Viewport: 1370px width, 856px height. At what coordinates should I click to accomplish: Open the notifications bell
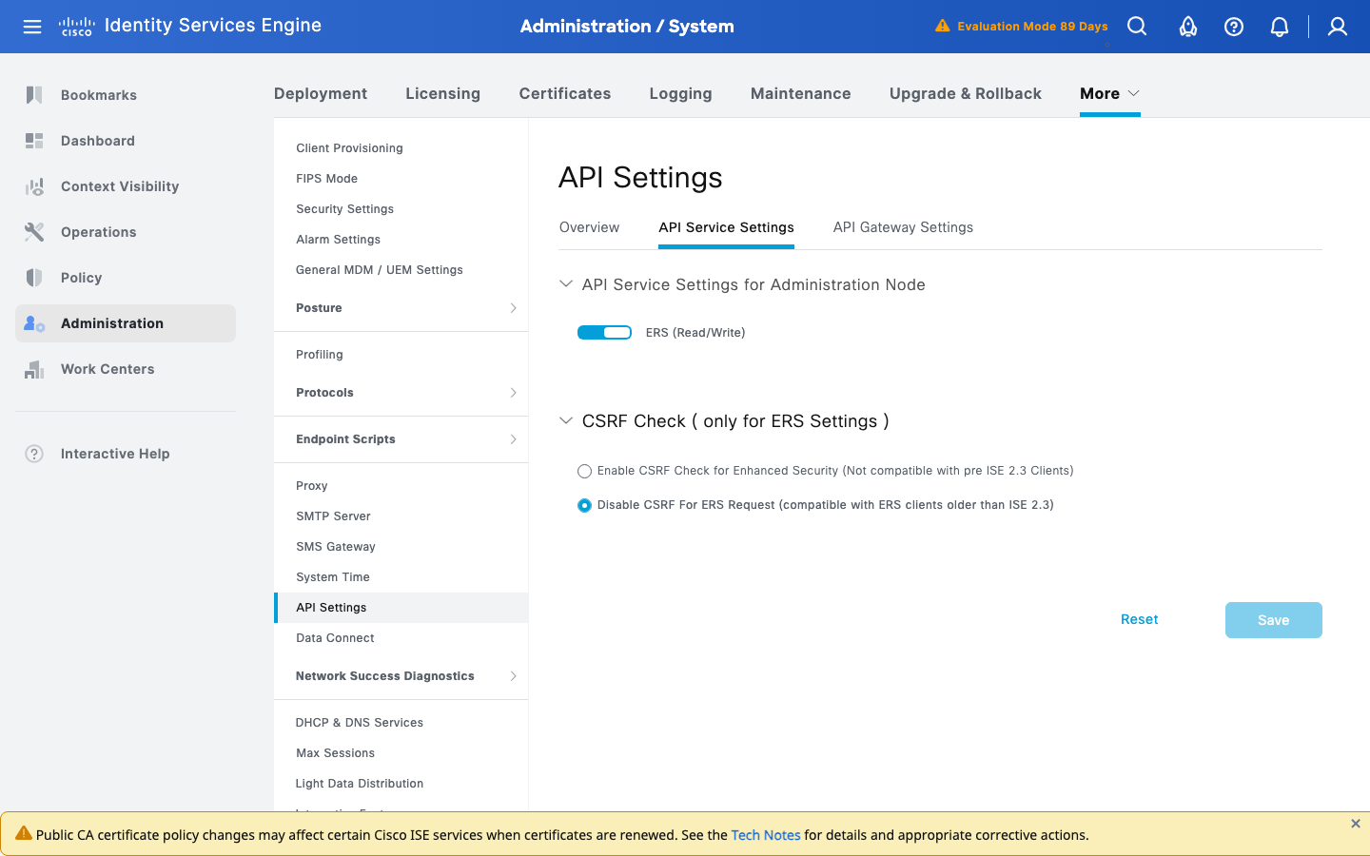click(x=1280, y=27)
